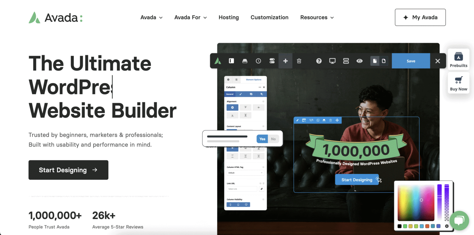Select the outlined page icon in toolbar
The width and height of the screenshot is (474, 235).
point(384,61)
